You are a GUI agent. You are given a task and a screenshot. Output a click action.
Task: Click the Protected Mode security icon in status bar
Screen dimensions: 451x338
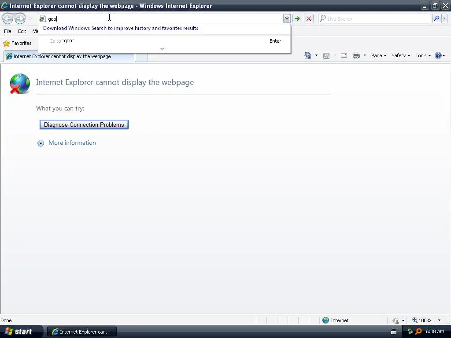click(x=396, y=320)
